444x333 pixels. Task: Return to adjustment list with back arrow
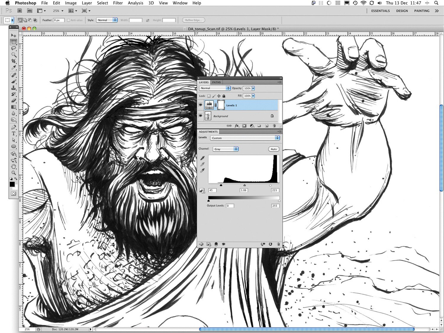point(201,244)
